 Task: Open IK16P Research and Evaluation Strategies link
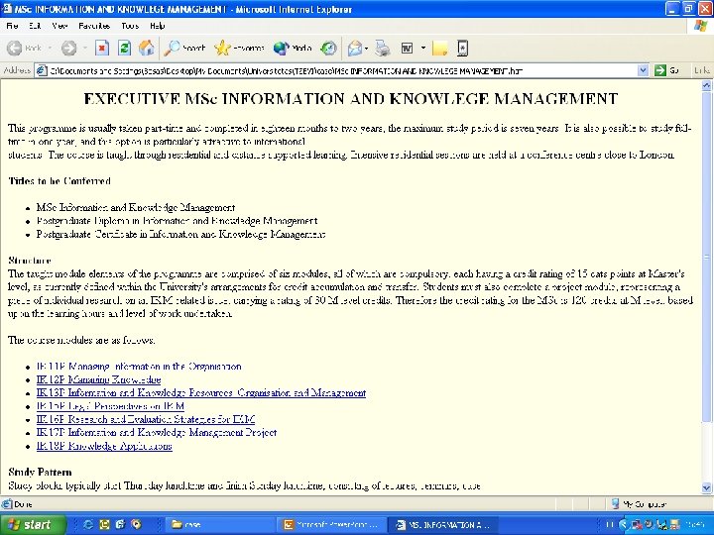(x=146, y=419)
